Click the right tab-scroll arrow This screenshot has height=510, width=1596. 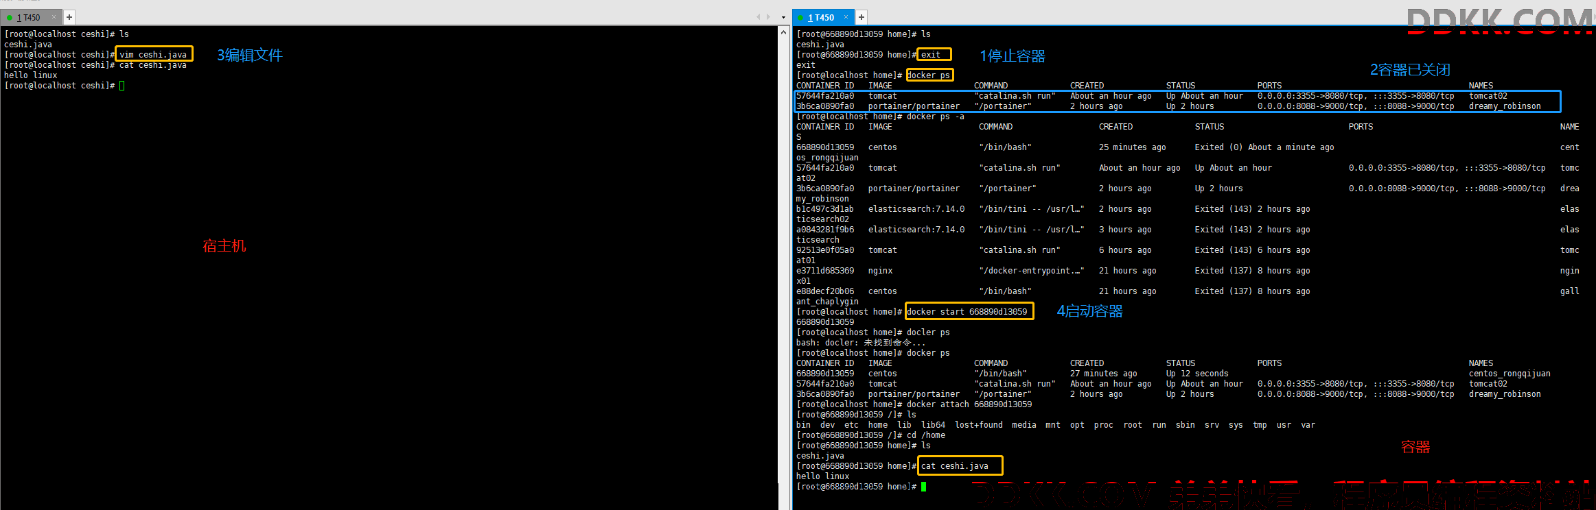click(768, 17)
